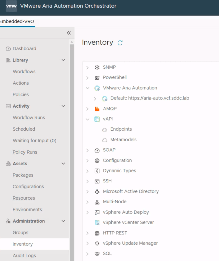Collapse the sidebar with double-chevron icon
The width and height of the screenshot is (219, 261).
(69, 33)
